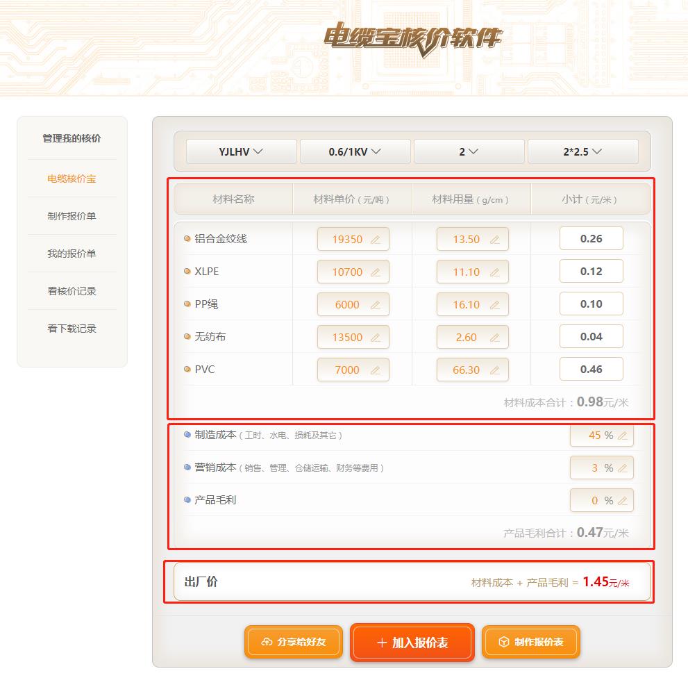Open the 2*2.5 specification dropdown

[582, 151]
